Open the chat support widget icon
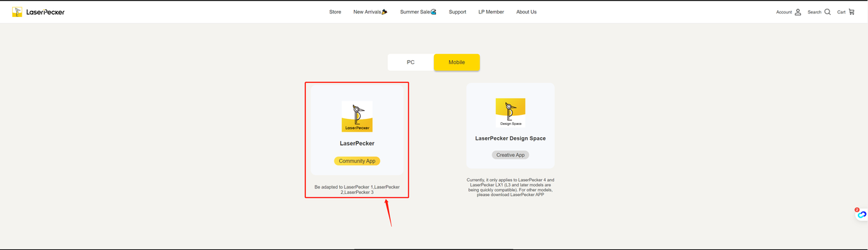The width and height of the screenshot is (868, 250). pyautogui.click(x=861, y=214)
